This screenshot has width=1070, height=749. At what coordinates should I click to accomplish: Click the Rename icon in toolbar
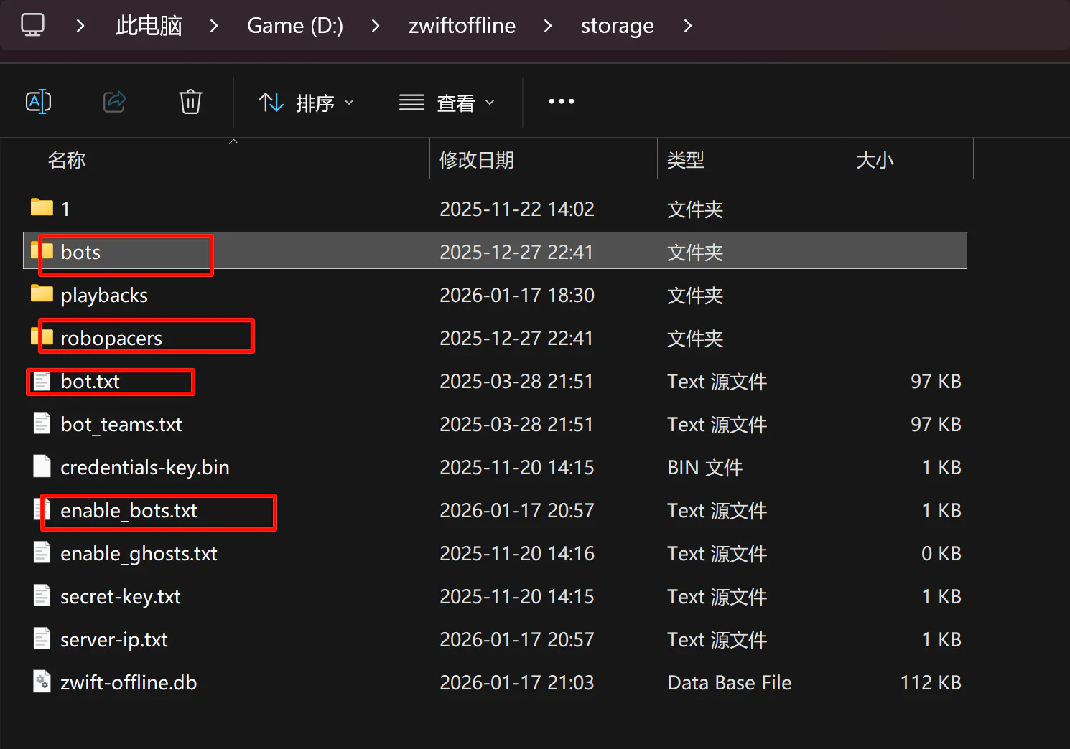tap(38, 102)
